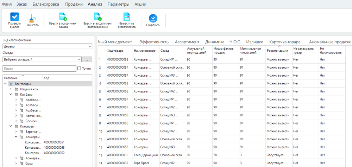Viewport: 352px width, 167px height.
Task: Switch to the Карточка товара tab
Action: (x=285, y=42)
